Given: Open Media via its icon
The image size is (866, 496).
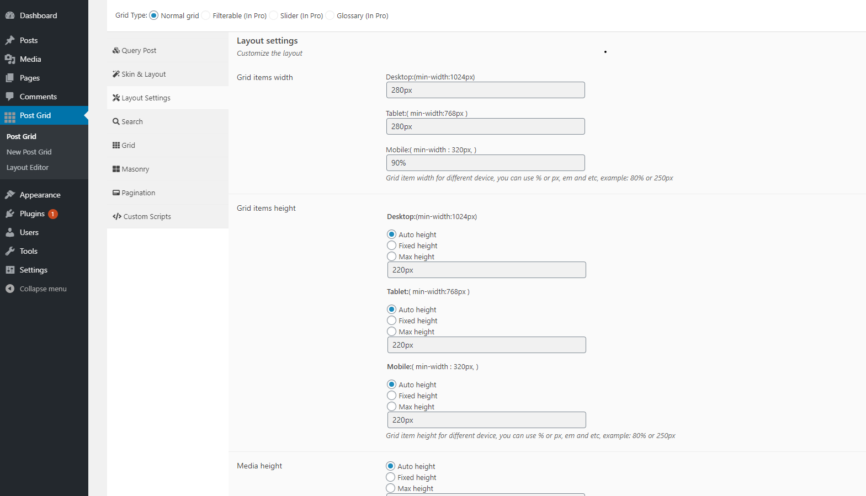Looking at the screenshot, I should [x=10, y=59].
